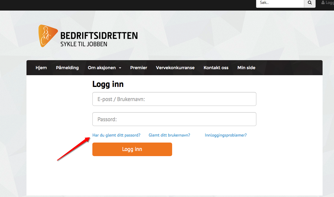Open the "Glemt ditt brukernavn?" link
Screen dimensions: 334x197
coord(169,135)
